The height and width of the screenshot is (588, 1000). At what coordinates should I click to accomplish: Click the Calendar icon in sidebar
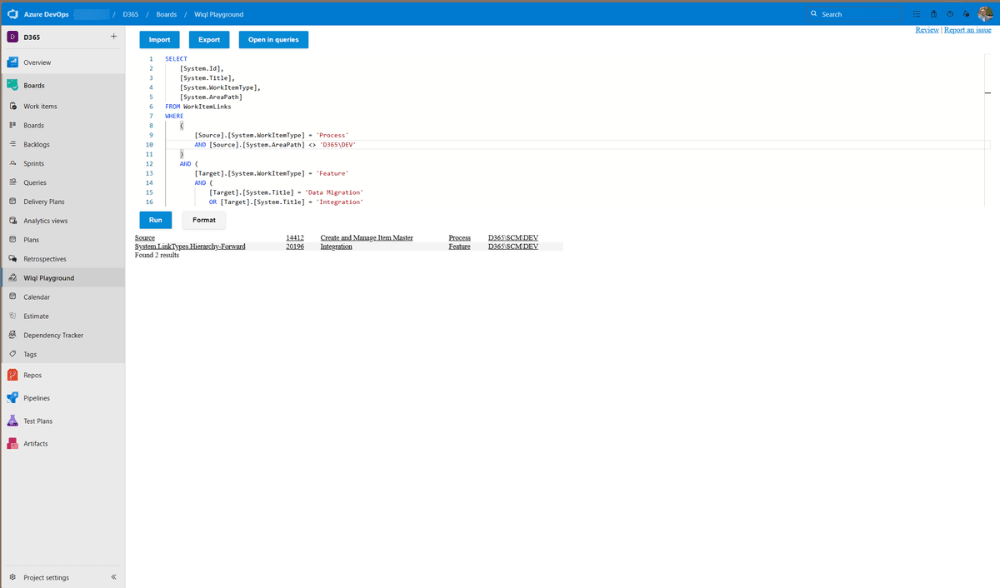click(13, 296)
